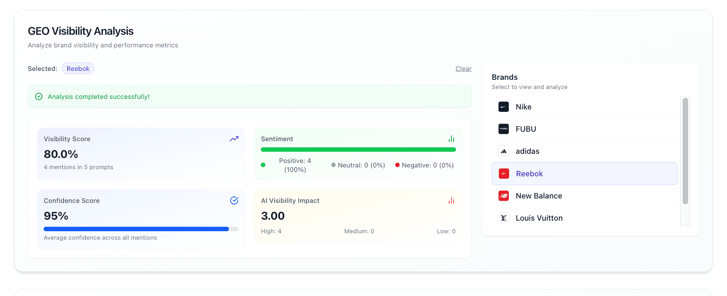Click the Confidence Score checkmark icon
Viewport: 727px width, 296px height.
pos(234,201)
